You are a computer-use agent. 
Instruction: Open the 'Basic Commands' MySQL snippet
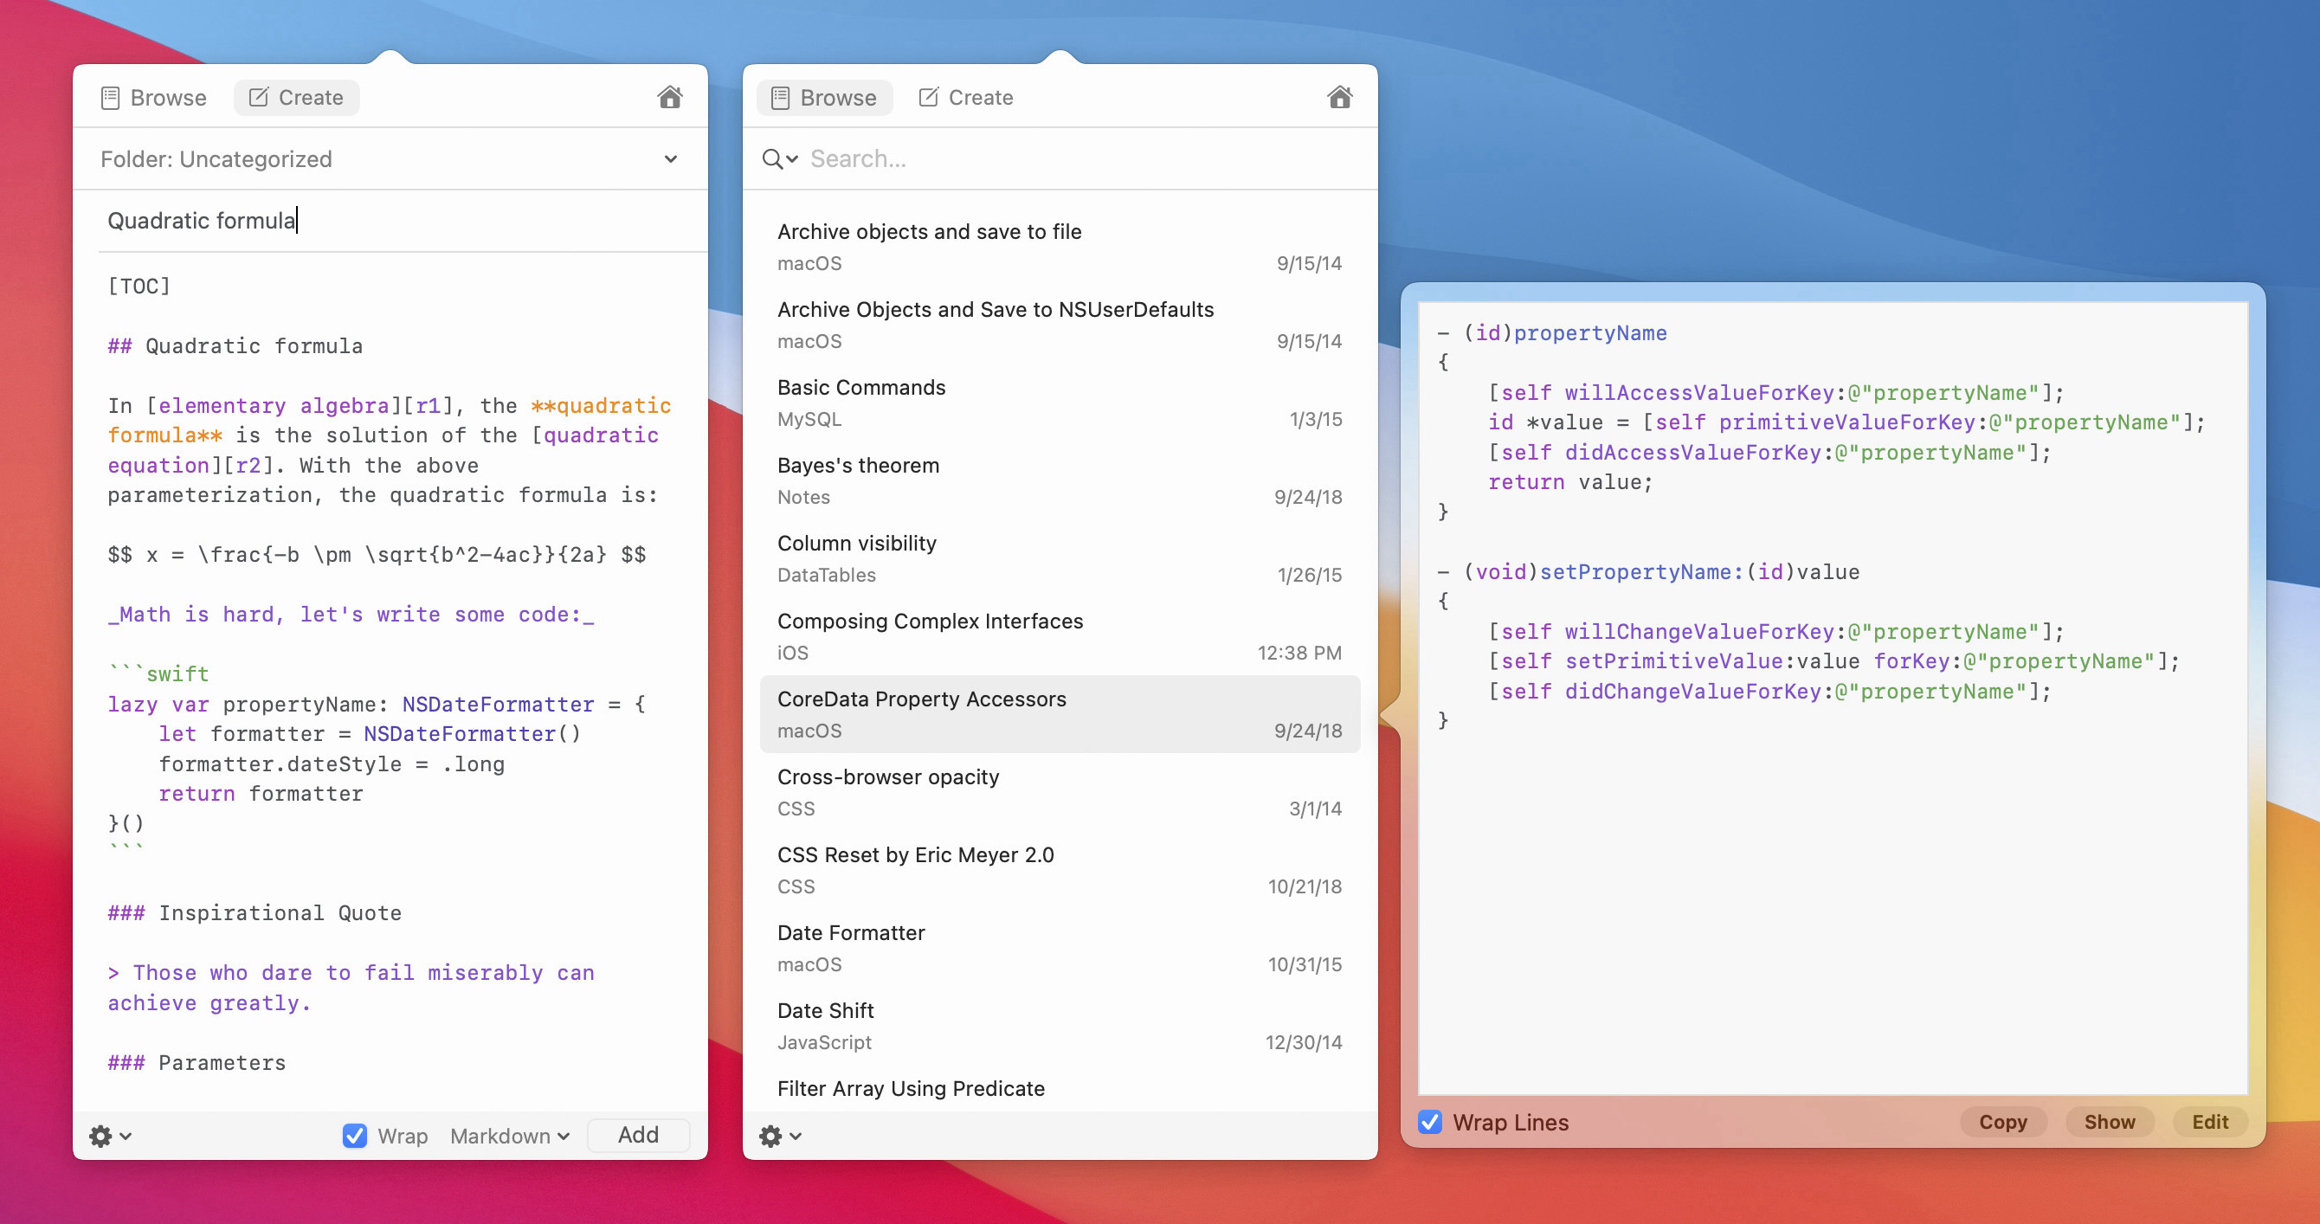1059,403
